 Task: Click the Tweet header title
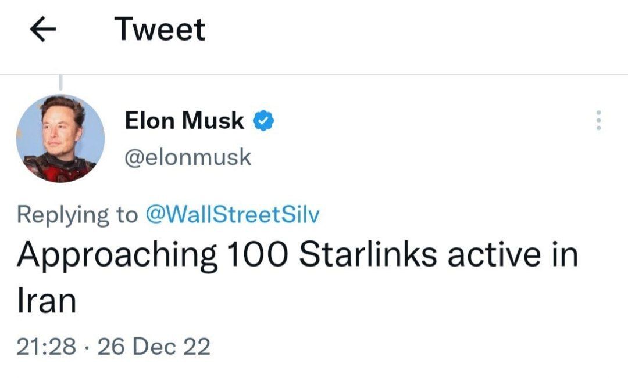tap(160, 30)
